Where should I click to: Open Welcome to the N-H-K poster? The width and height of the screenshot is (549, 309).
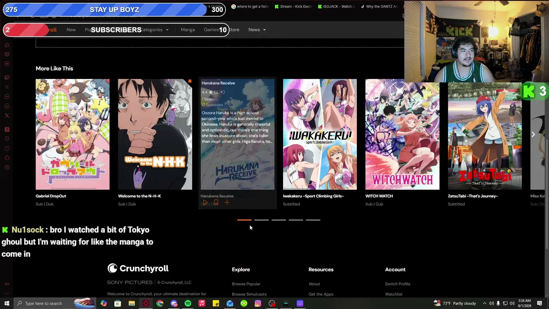[x=155, y=134]
